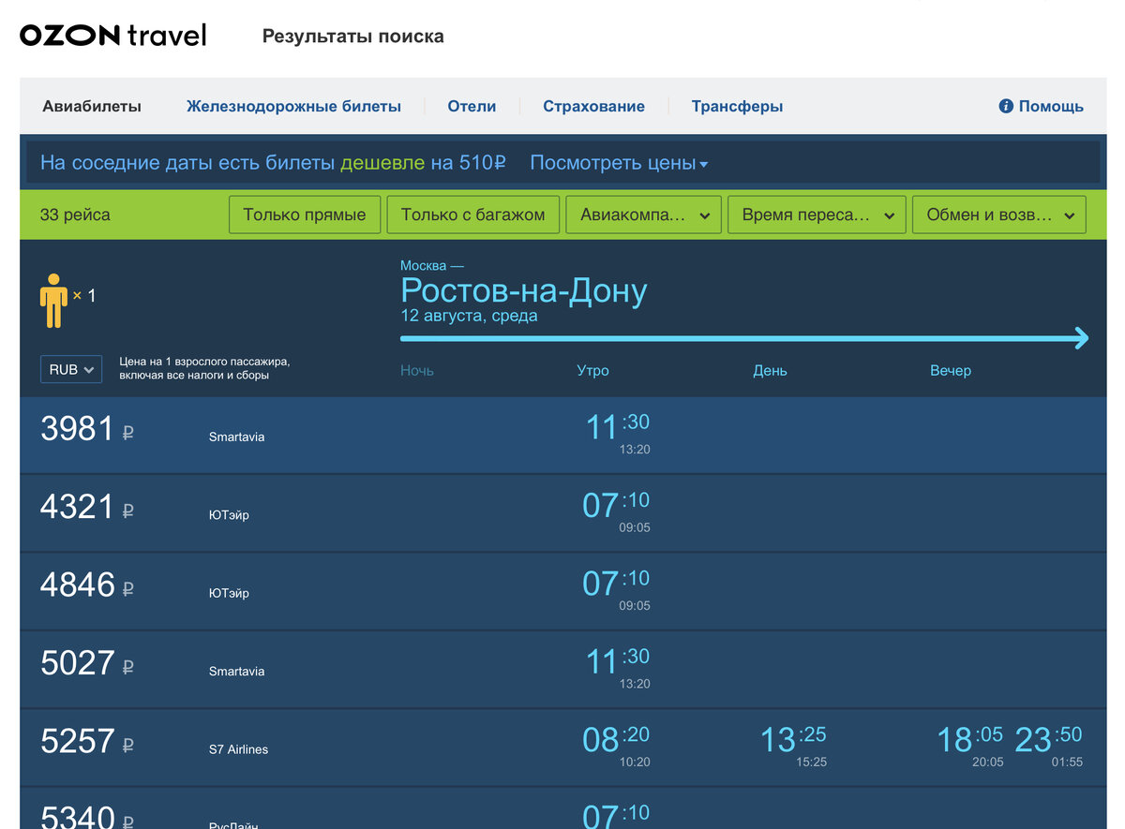
Task: Click the Ночь time-of-day column header
Action: (417, 370)
